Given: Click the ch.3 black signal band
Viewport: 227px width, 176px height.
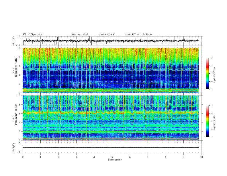Looking at the screenshot, I should 110,147.
